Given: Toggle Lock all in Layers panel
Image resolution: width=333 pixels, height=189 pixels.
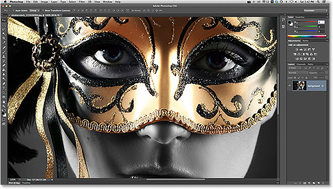Looking at the screenshot, I should [x=306, y=78].
